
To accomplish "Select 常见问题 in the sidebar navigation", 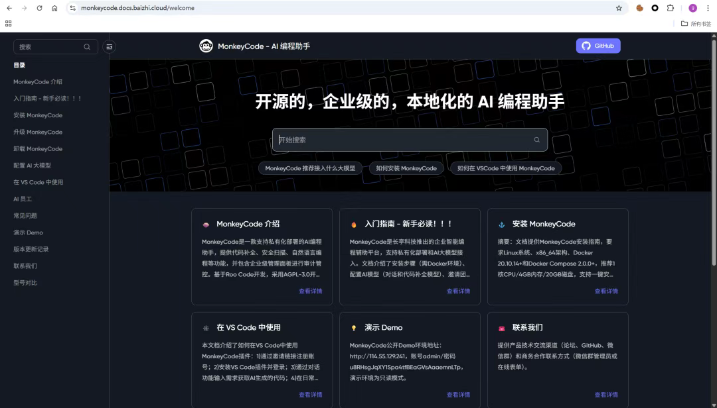I will click(27, 215).
